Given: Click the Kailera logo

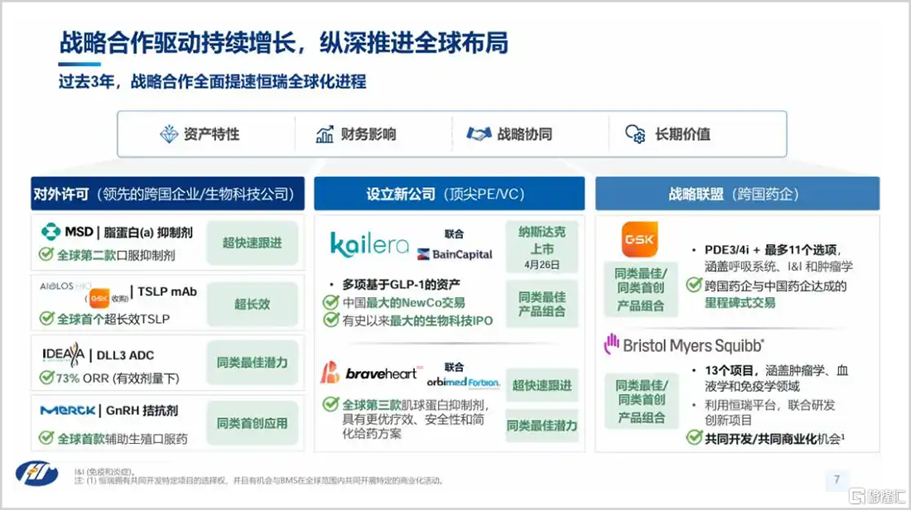Looking at the screenshot, I should 369,244.
